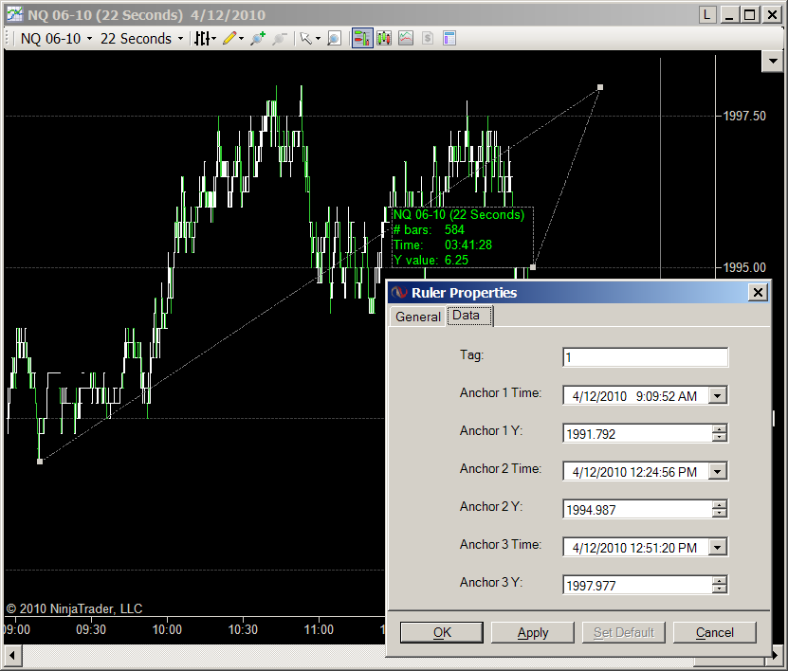Click the Cancel button
Viewport: 788px width, 671px height.
point(715,632)
